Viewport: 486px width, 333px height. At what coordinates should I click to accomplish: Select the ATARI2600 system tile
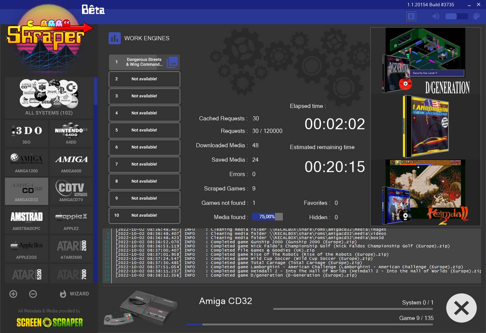coord(71,249)
